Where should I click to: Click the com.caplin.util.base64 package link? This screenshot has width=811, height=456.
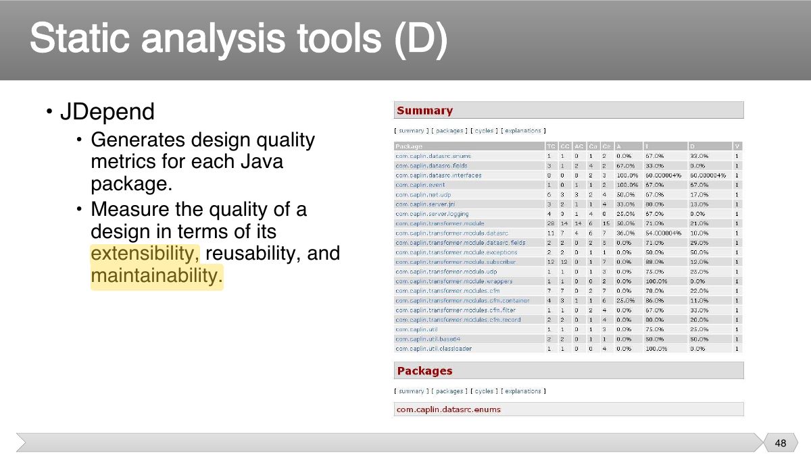pos(427,339)
